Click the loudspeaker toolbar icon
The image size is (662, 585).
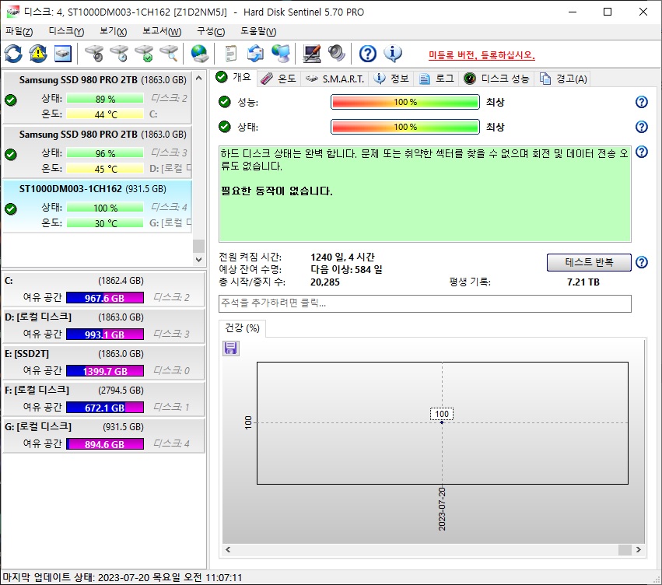click(x=337, y=54)
